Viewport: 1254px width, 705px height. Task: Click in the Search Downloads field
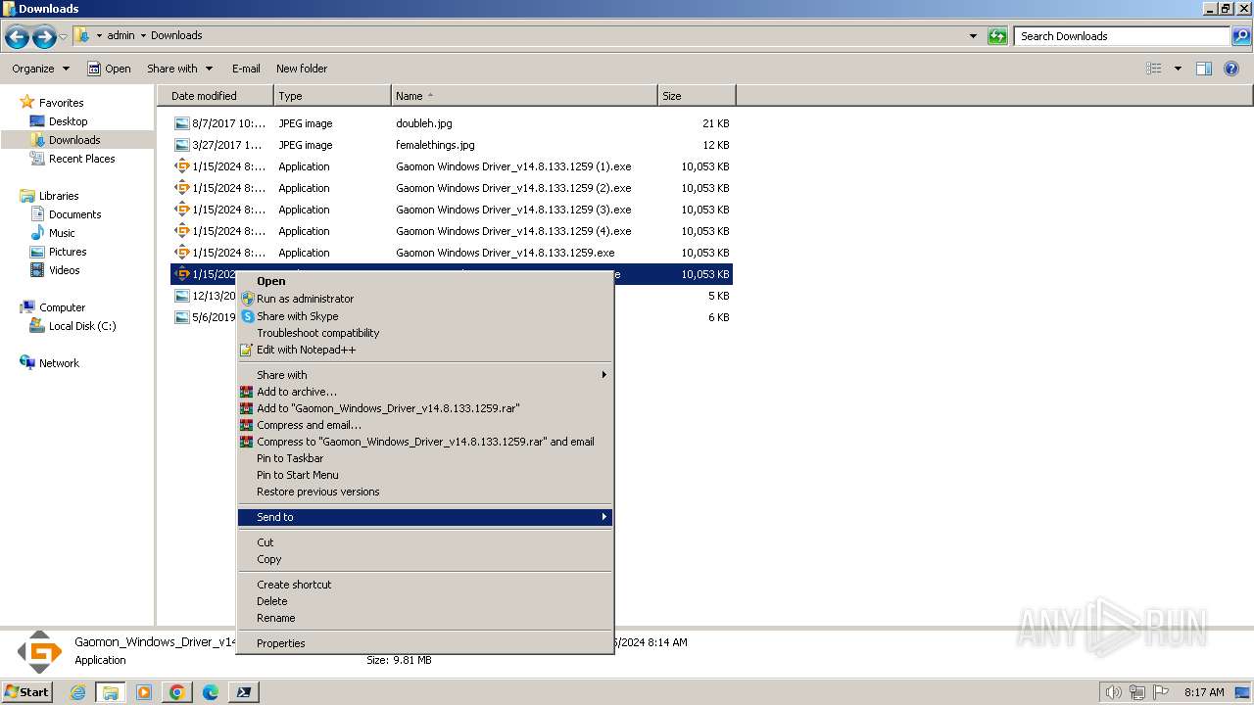click(x=1122, y=36)
